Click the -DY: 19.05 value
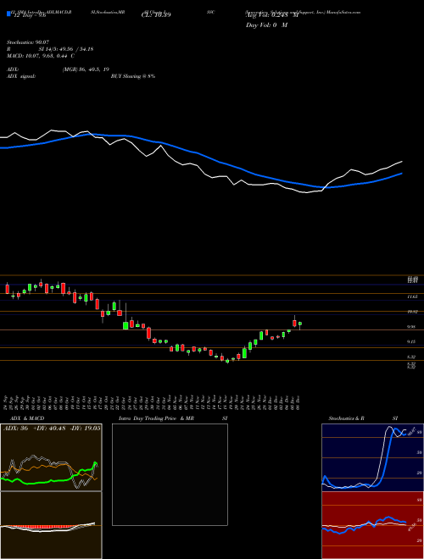424x559 pixels. [85, 429]
